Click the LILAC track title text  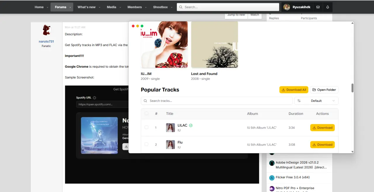(182, 125)
